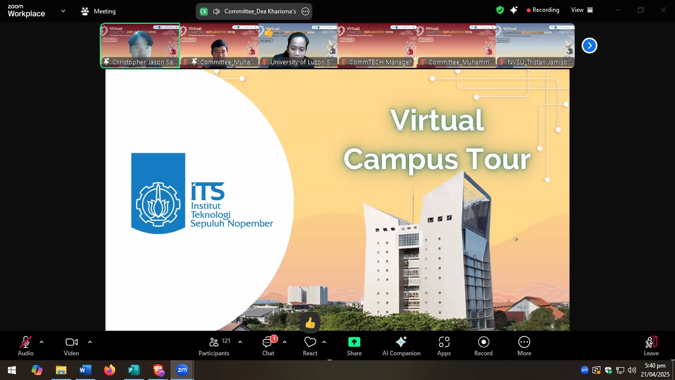Open Zoom Workplace dropdown chevron

(63, 11)
